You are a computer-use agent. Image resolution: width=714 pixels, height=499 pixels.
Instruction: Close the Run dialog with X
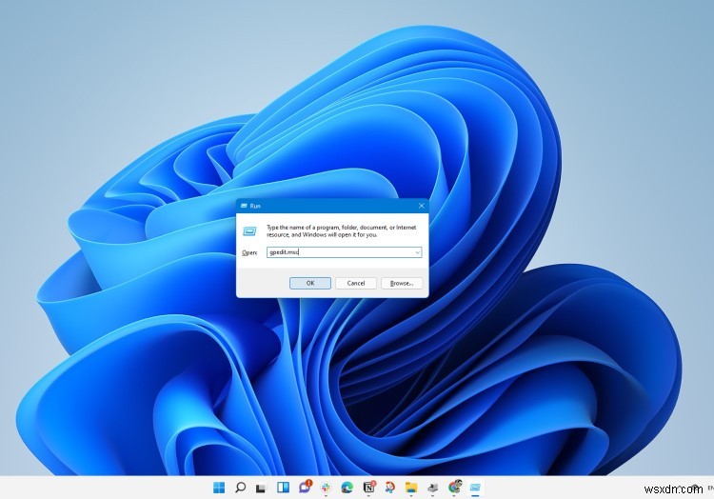pyautogui.click(x=421, y=206)
